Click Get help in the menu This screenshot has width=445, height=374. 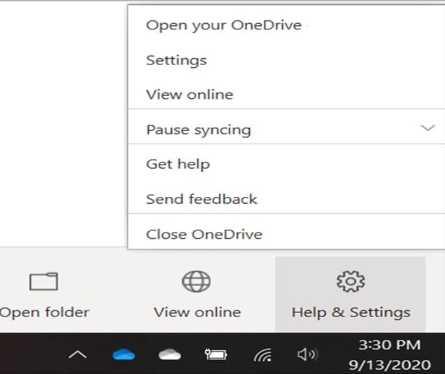point(178,164)
